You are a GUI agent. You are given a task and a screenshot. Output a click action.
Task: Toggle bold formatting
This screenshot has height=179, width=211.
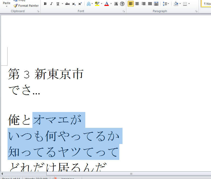[x=45, y=4]
